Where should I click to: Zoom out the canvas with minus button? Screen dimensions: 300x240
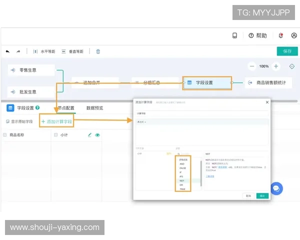[x=252, y=66]
